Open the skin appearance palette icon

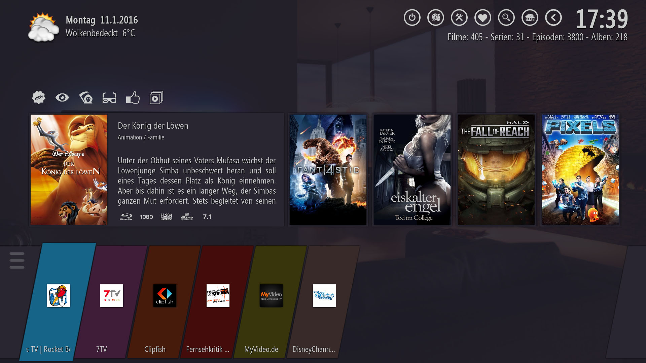tap(436, 17)
